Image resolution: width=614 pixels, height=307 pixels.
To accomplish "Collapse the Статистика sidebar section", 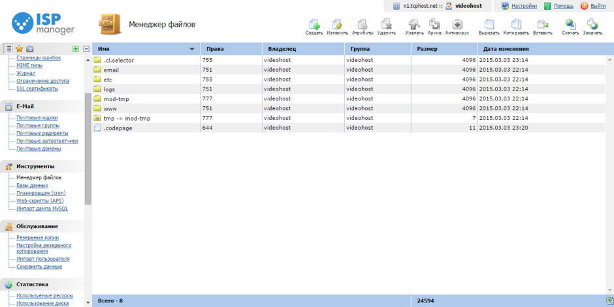I will click(x=42, y=284).
